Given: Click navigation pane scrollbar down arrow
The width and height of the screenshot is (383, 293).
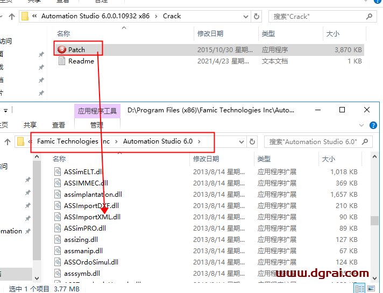Looking at the screenshot, I should [x=37, y=278].
